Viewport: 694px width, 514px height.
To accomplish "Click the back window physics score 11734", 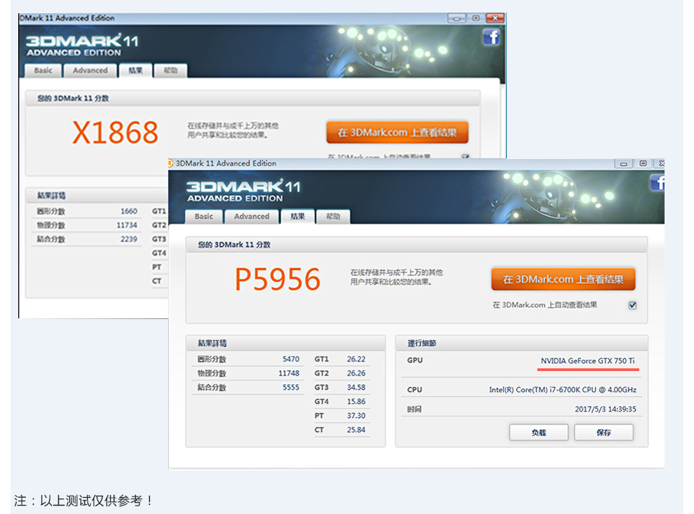I will pos(127,225).
